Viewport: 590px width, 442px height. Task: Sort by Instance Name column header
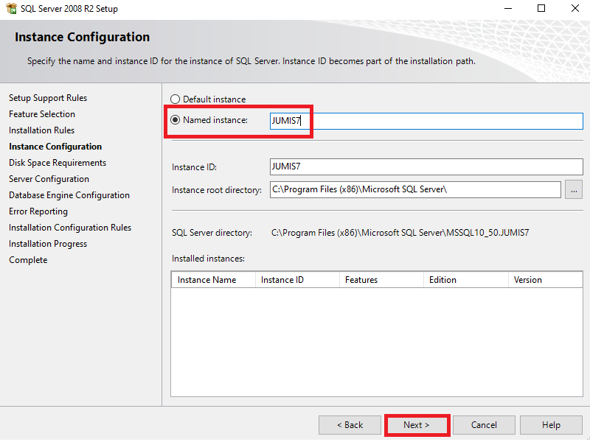(213, 280)
